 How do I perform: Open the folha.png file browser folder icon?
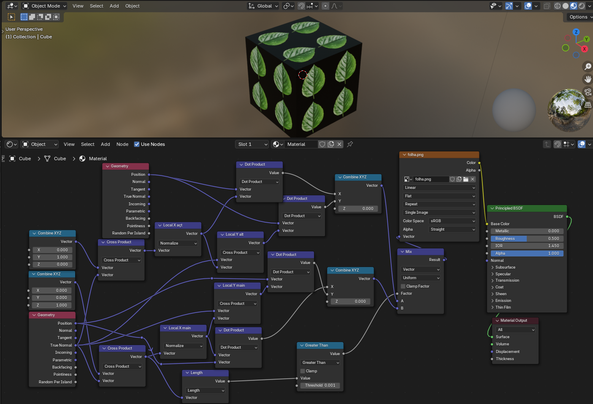tap(466, 179)
